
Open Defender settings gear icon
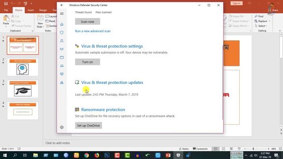point(62,127)
